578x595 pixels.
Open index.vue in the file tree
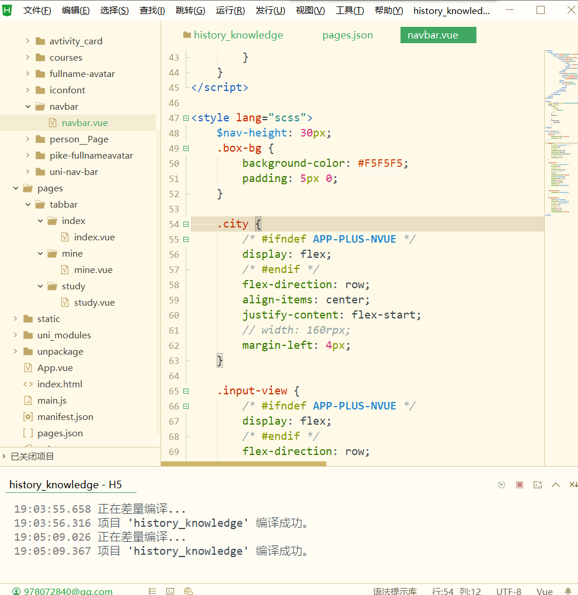tap(94, 237)
